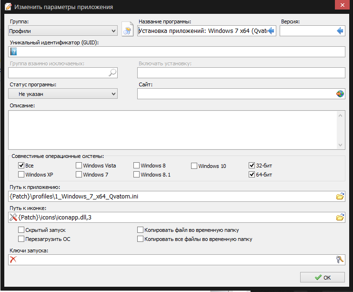This screenshot has height=292, width=353.
Task: Click inside the Описание text area
Action: pyautogui.click(x=171, y=130)
